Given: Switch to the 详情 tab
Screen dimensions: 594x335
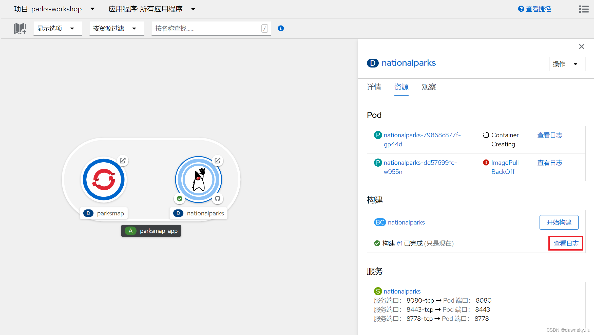Looking at the screenshot, I should pos(374,87).
